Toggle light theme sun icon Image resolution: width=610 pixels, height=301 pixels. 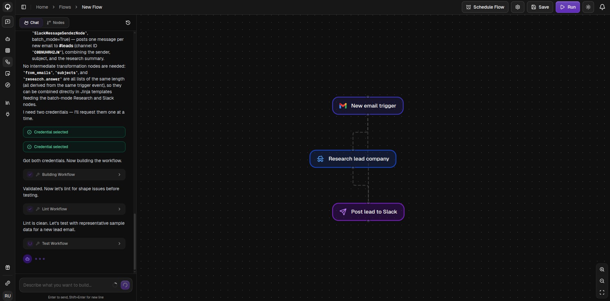pyautogui.click(x=588, y=7)
